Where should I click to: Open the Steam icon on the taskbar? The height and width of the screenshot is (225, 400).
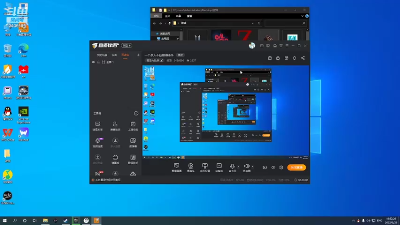tap(66, 220)
